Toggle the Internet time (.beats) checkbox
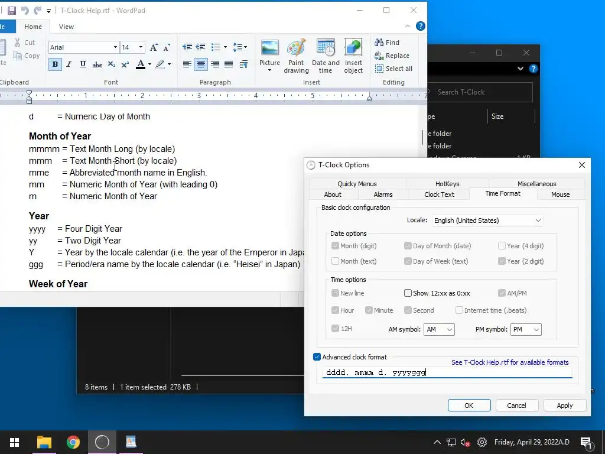The image size is (605, 454). click(459, 310)
